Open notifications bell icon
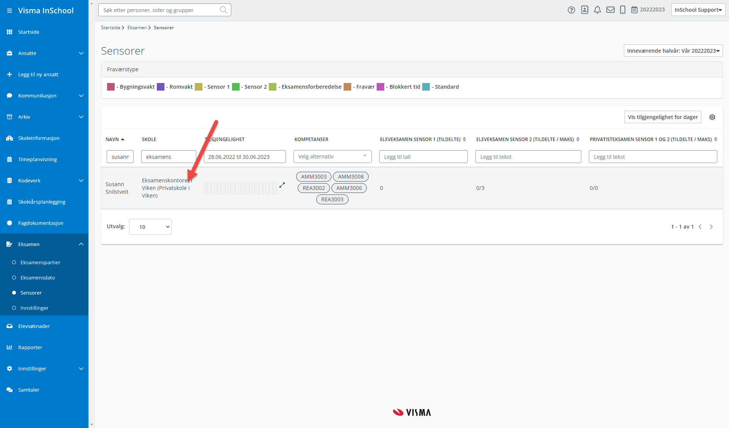This screenshot has width=729, height=428. [x=597, y=10]
